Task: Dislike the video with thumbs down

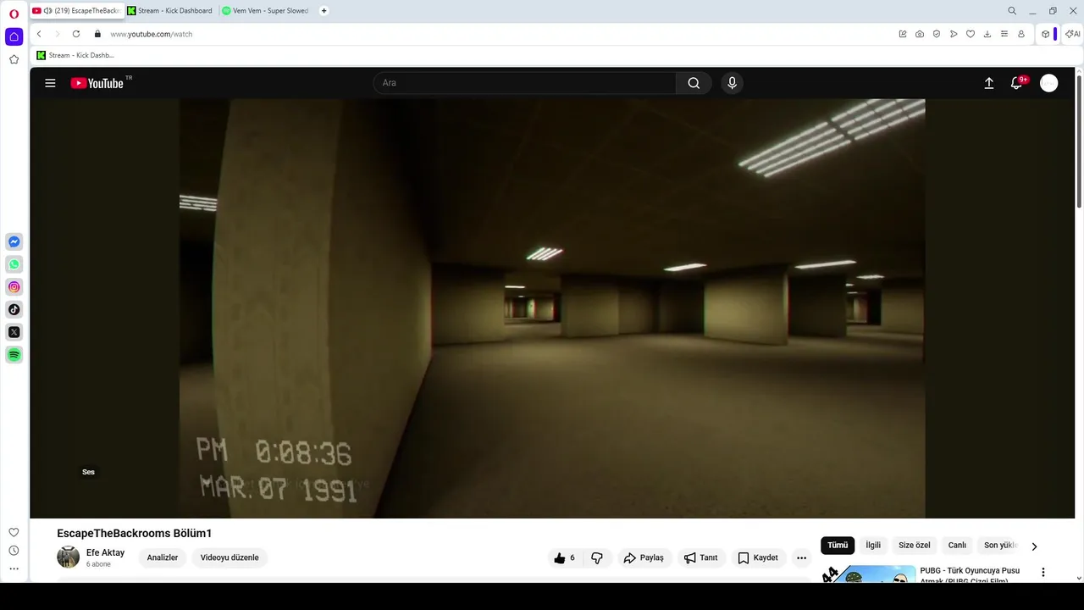Action: (597, 557)
